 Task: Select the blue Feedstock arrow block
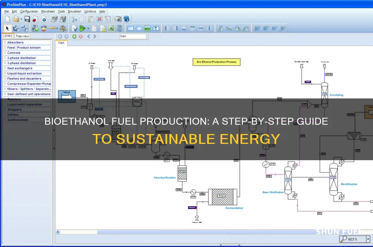point(67,96)
